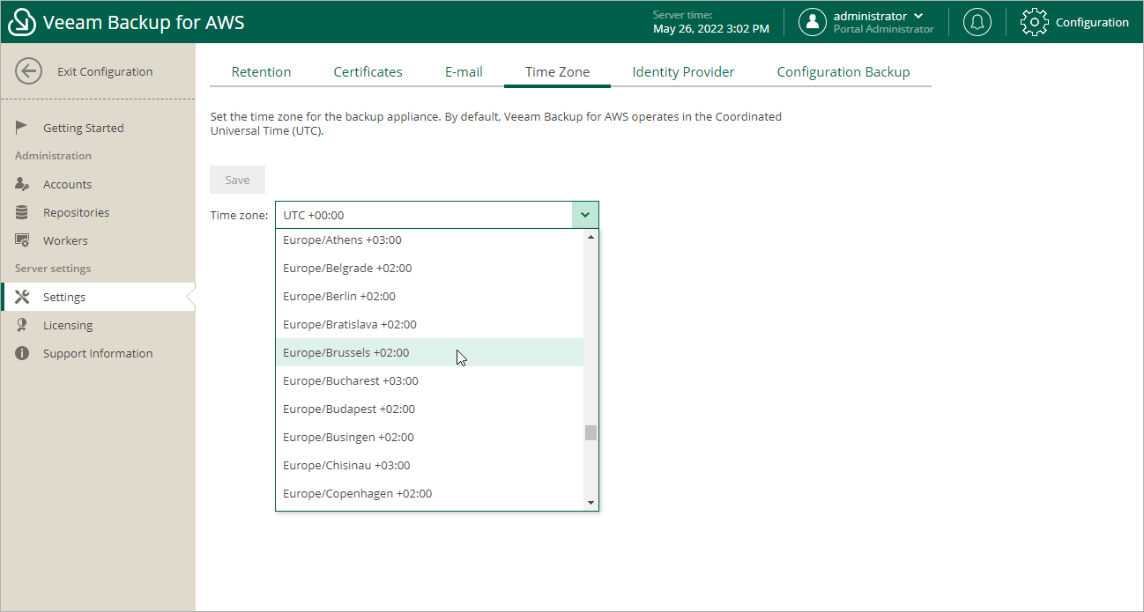1144x612 pixels.
Task: Click the dropdown list scrollbar thumb
Action: pos(591,432)
